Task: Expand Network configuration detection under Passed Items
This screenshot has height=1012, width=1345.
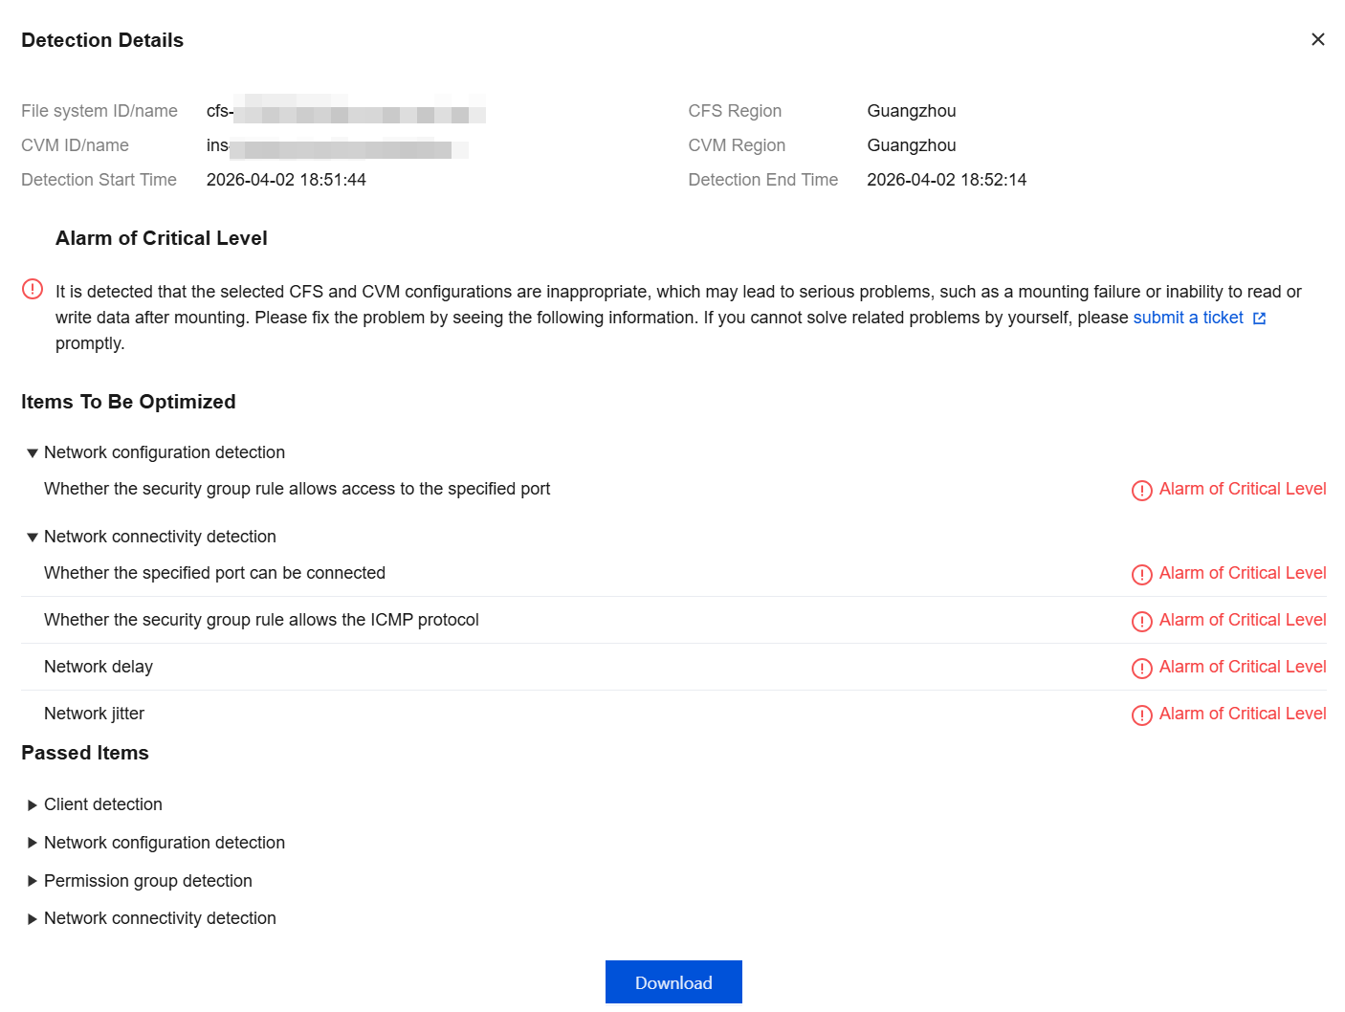Action: point(33,843)
